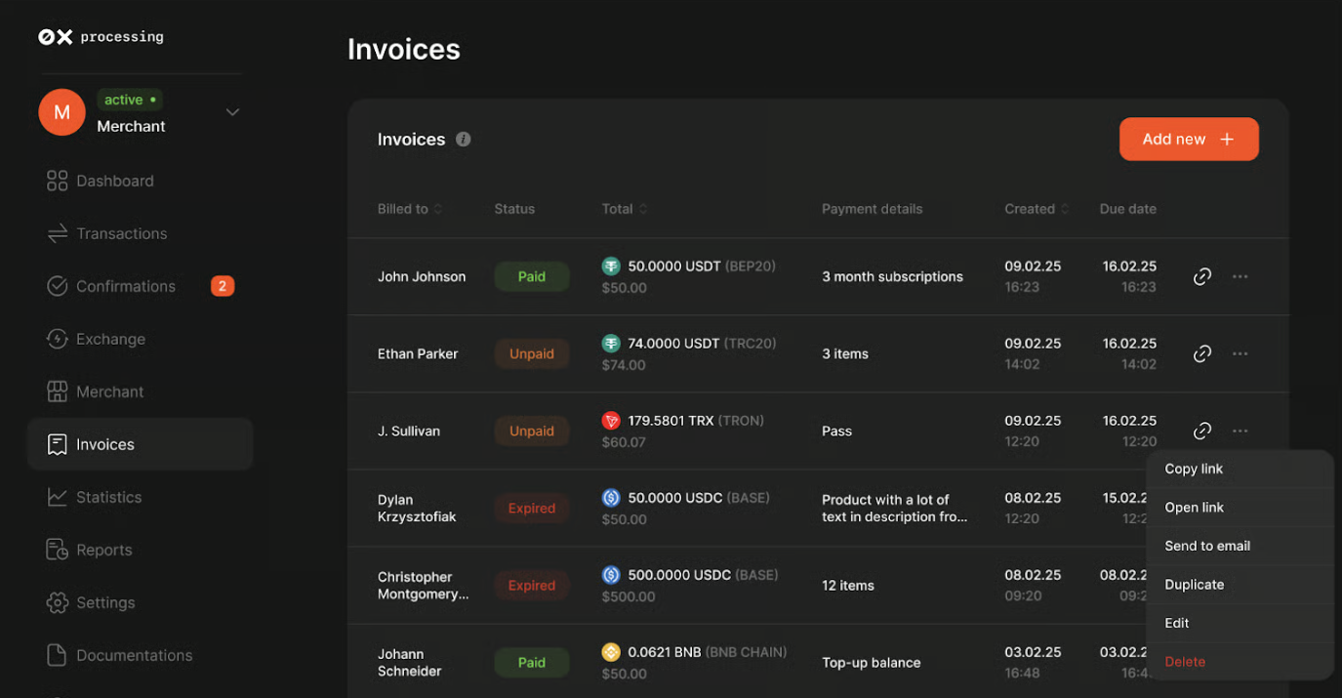Screen dimensions: 1342x698
Task: Open Settings gear in sidebar
Action: pos(58,602)
